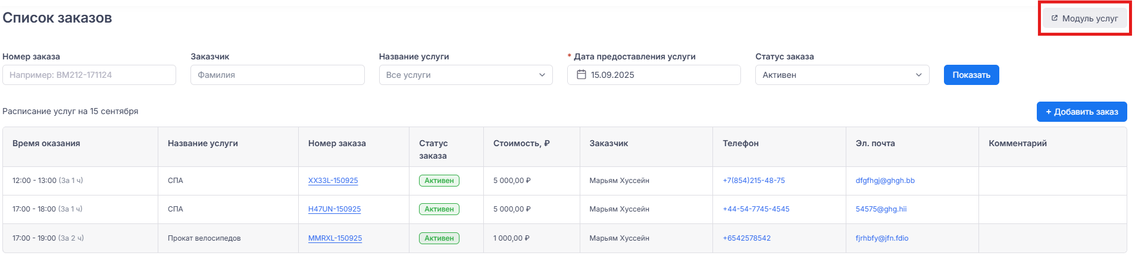This screenshot has height=265, width=1135.
Task: Click phone number +7(854)215-48-75
Action: tap(753, 181)
